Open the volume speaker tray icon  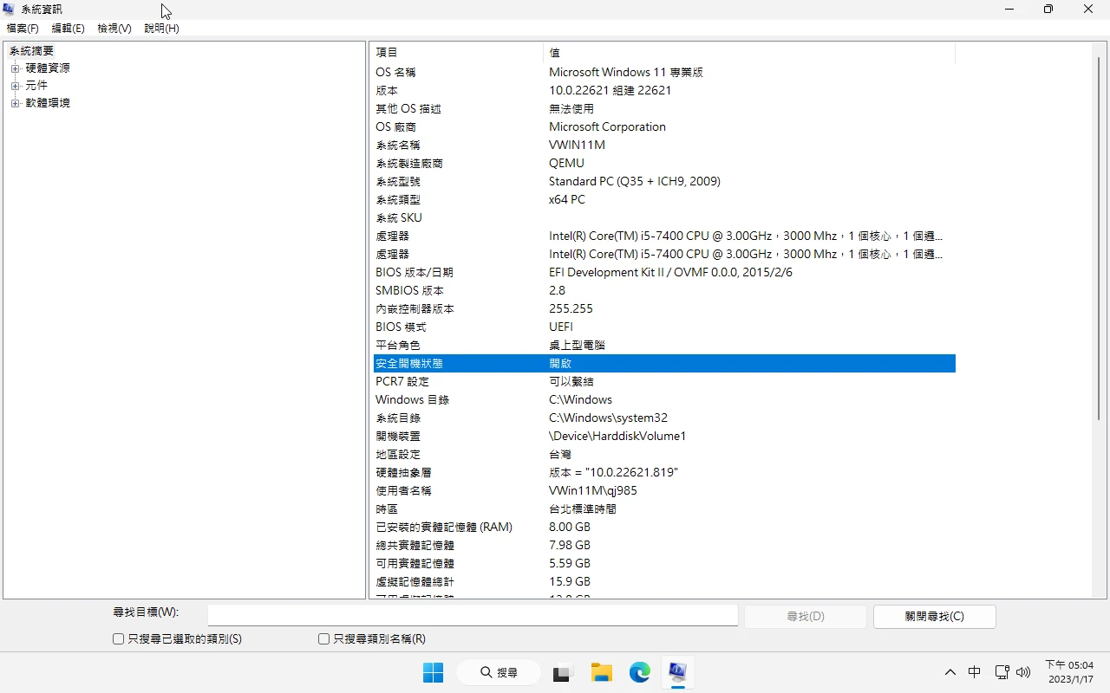1023,672
